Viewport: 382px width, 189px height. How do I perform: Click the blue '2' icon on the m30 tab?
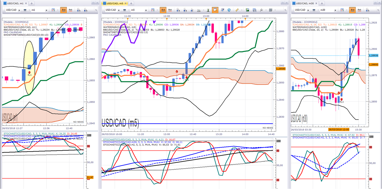tap(294, 3)
